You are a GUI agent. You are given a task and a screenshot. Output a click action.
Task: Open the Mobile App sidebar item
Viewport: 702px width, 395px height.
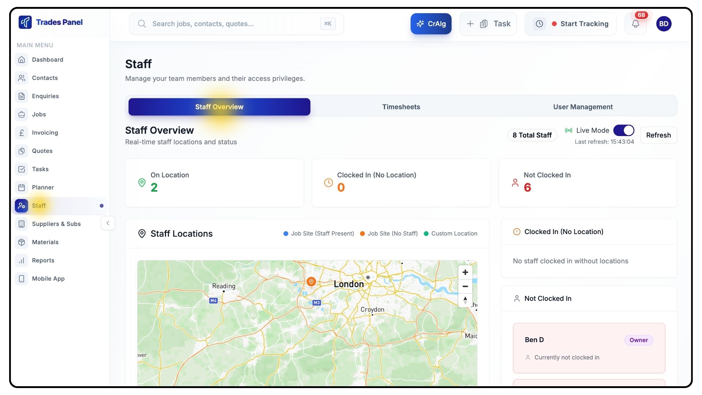click(x=48, y=279)
